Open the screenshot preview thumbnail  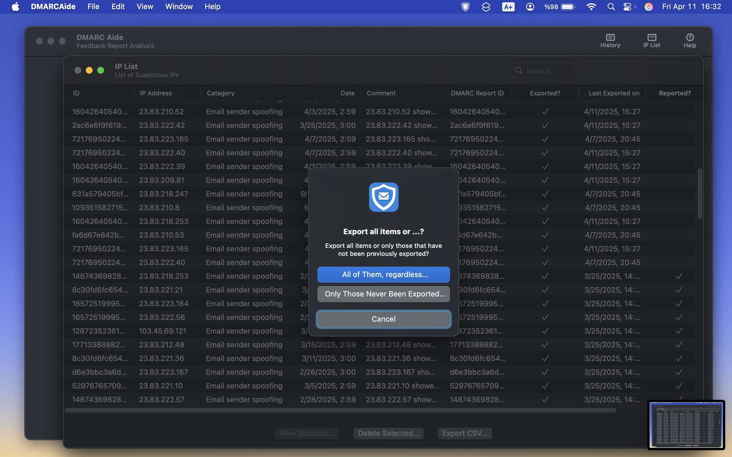coord(686,425)
